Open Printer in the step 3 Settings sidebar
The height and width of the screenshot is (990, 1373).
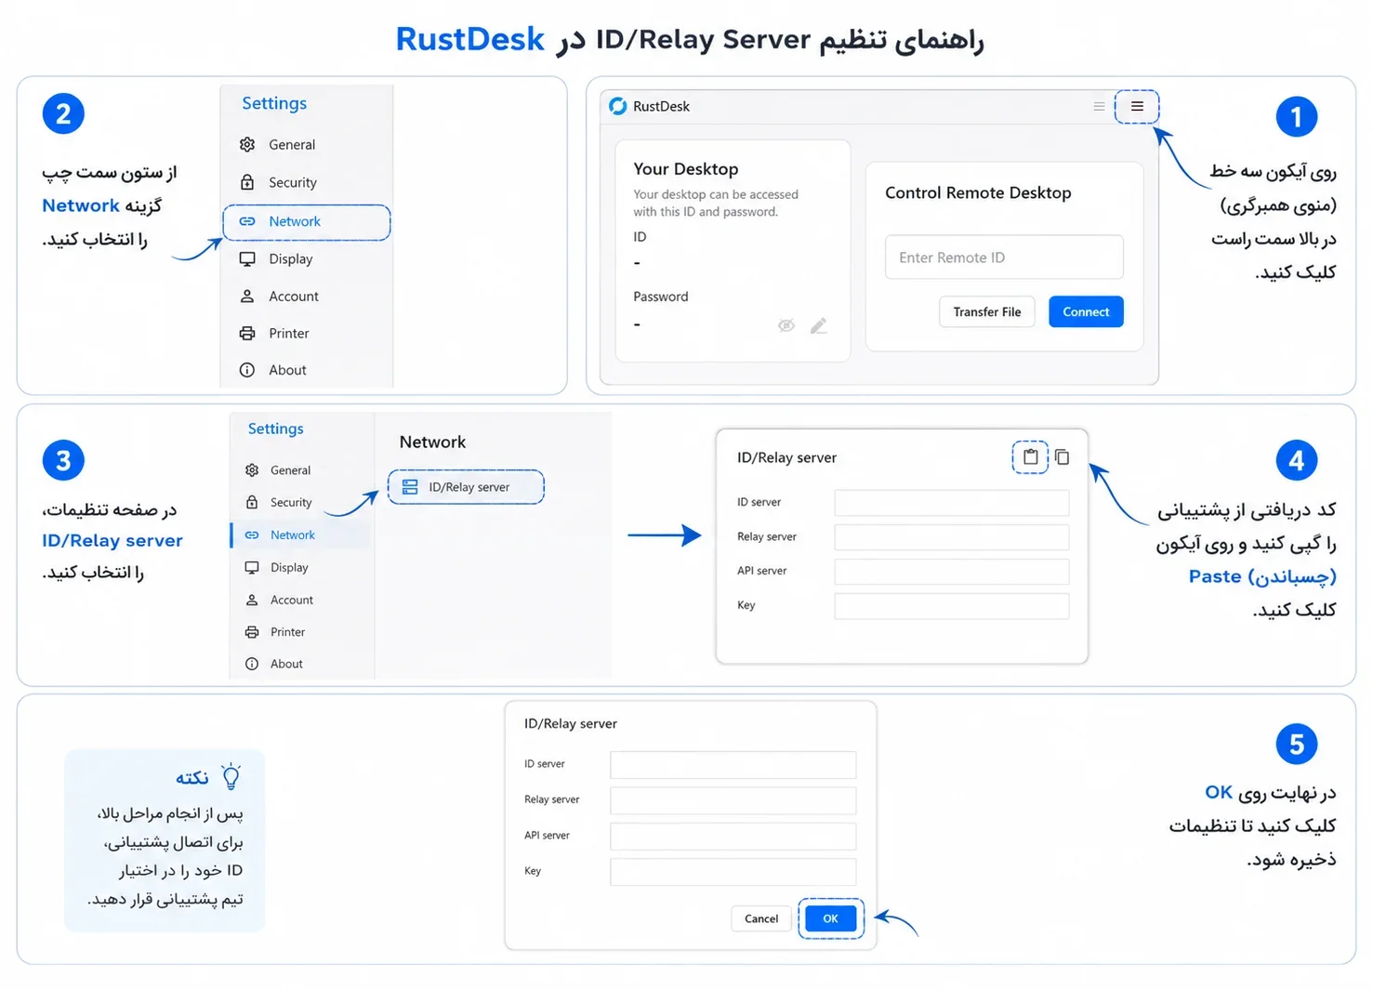pyautogui.click(x=300, y=632)
